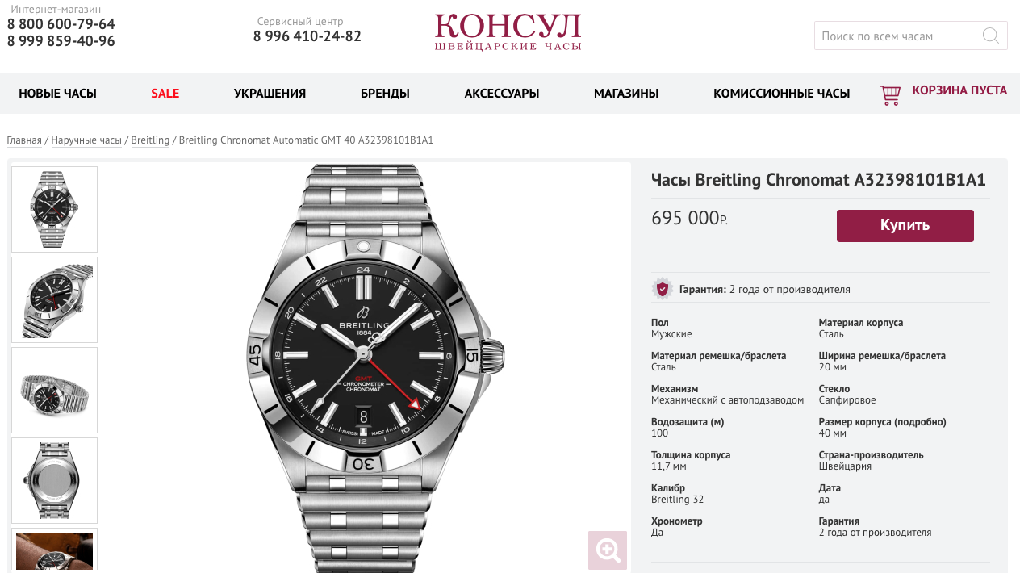Open the Украшения menu

[x=270, y=94]
